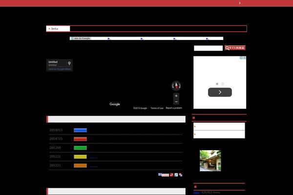Click the ad's next arrow button

pos(220,92)
